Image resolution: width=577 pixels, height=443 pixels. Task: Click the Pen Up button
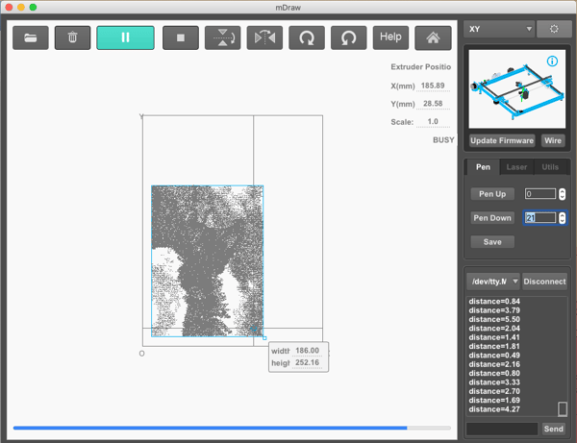click(x=492, y=194)
